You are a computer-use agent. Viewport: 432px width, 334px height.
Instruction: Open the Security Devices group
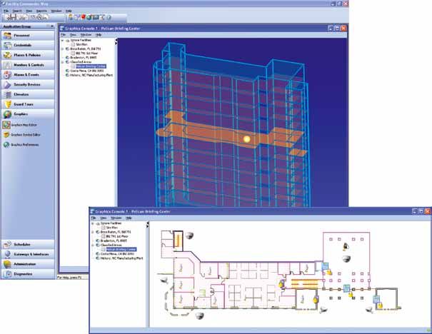pyautogui.click(x=29, y=84)
